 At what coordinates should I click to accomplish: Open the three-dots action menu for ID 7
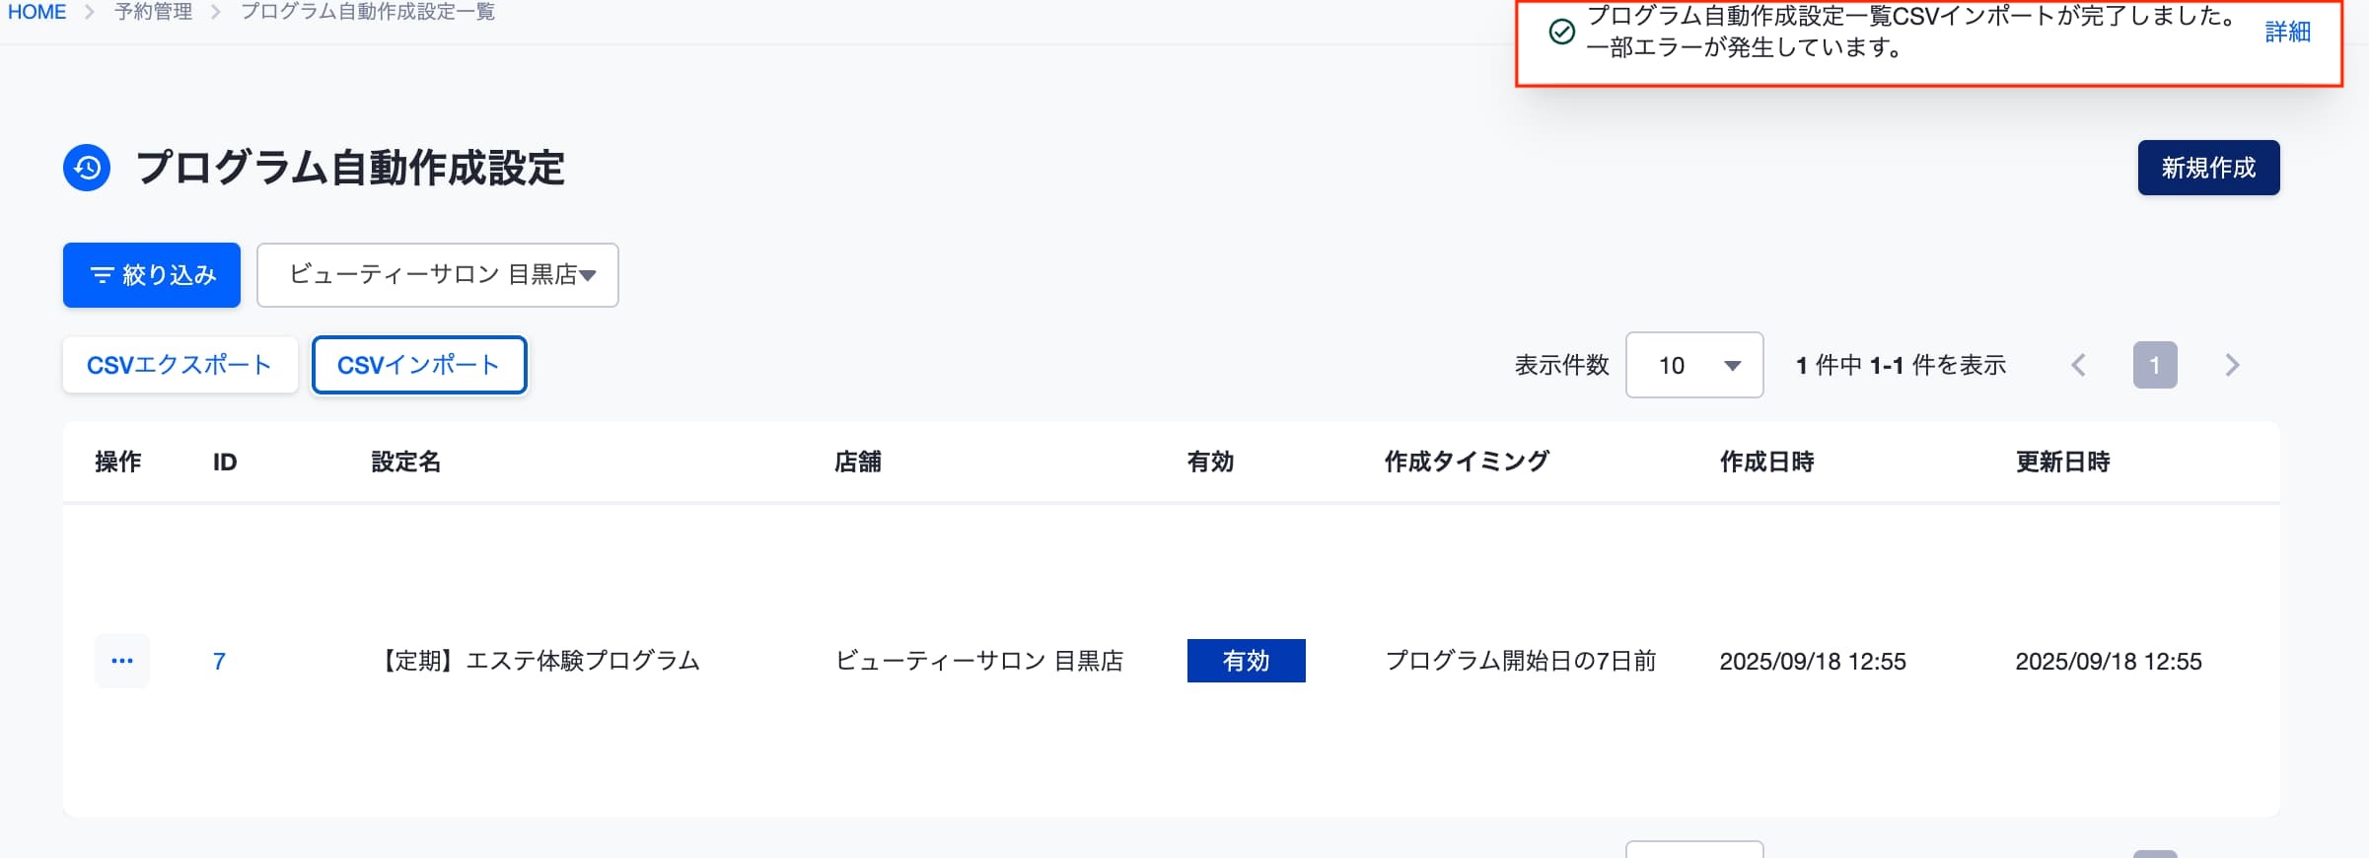(122, 661)
